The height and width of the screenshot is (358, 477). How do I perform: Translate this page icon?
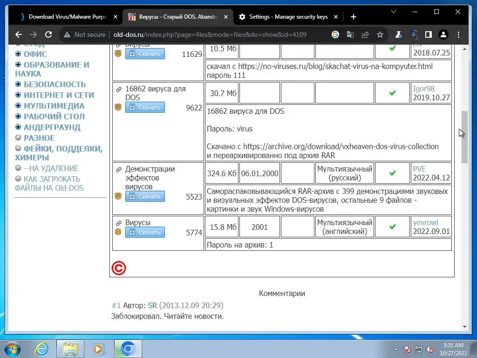point(350,34)
